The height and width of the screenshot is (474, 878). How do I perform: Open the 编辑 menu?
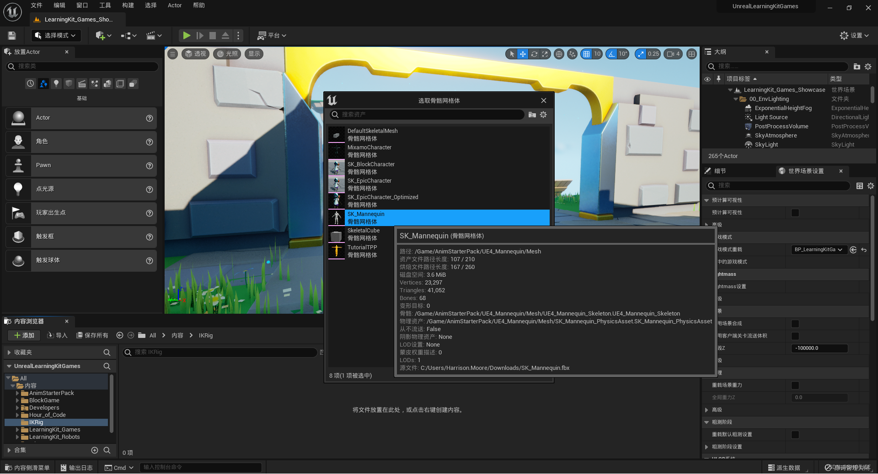tap(59, 5)
